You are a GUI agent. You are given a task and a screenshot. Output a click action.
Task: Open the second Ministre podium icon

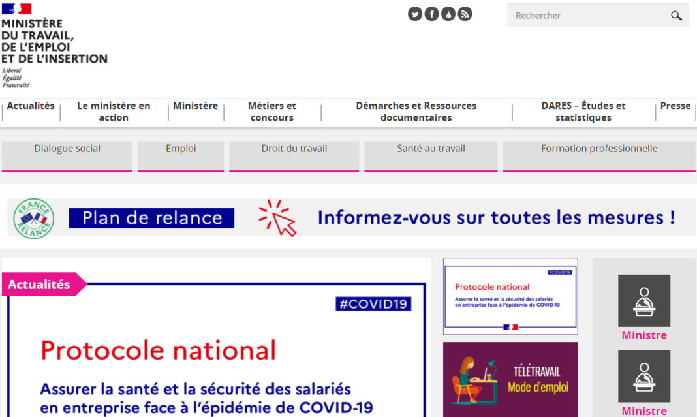[644, 376]
